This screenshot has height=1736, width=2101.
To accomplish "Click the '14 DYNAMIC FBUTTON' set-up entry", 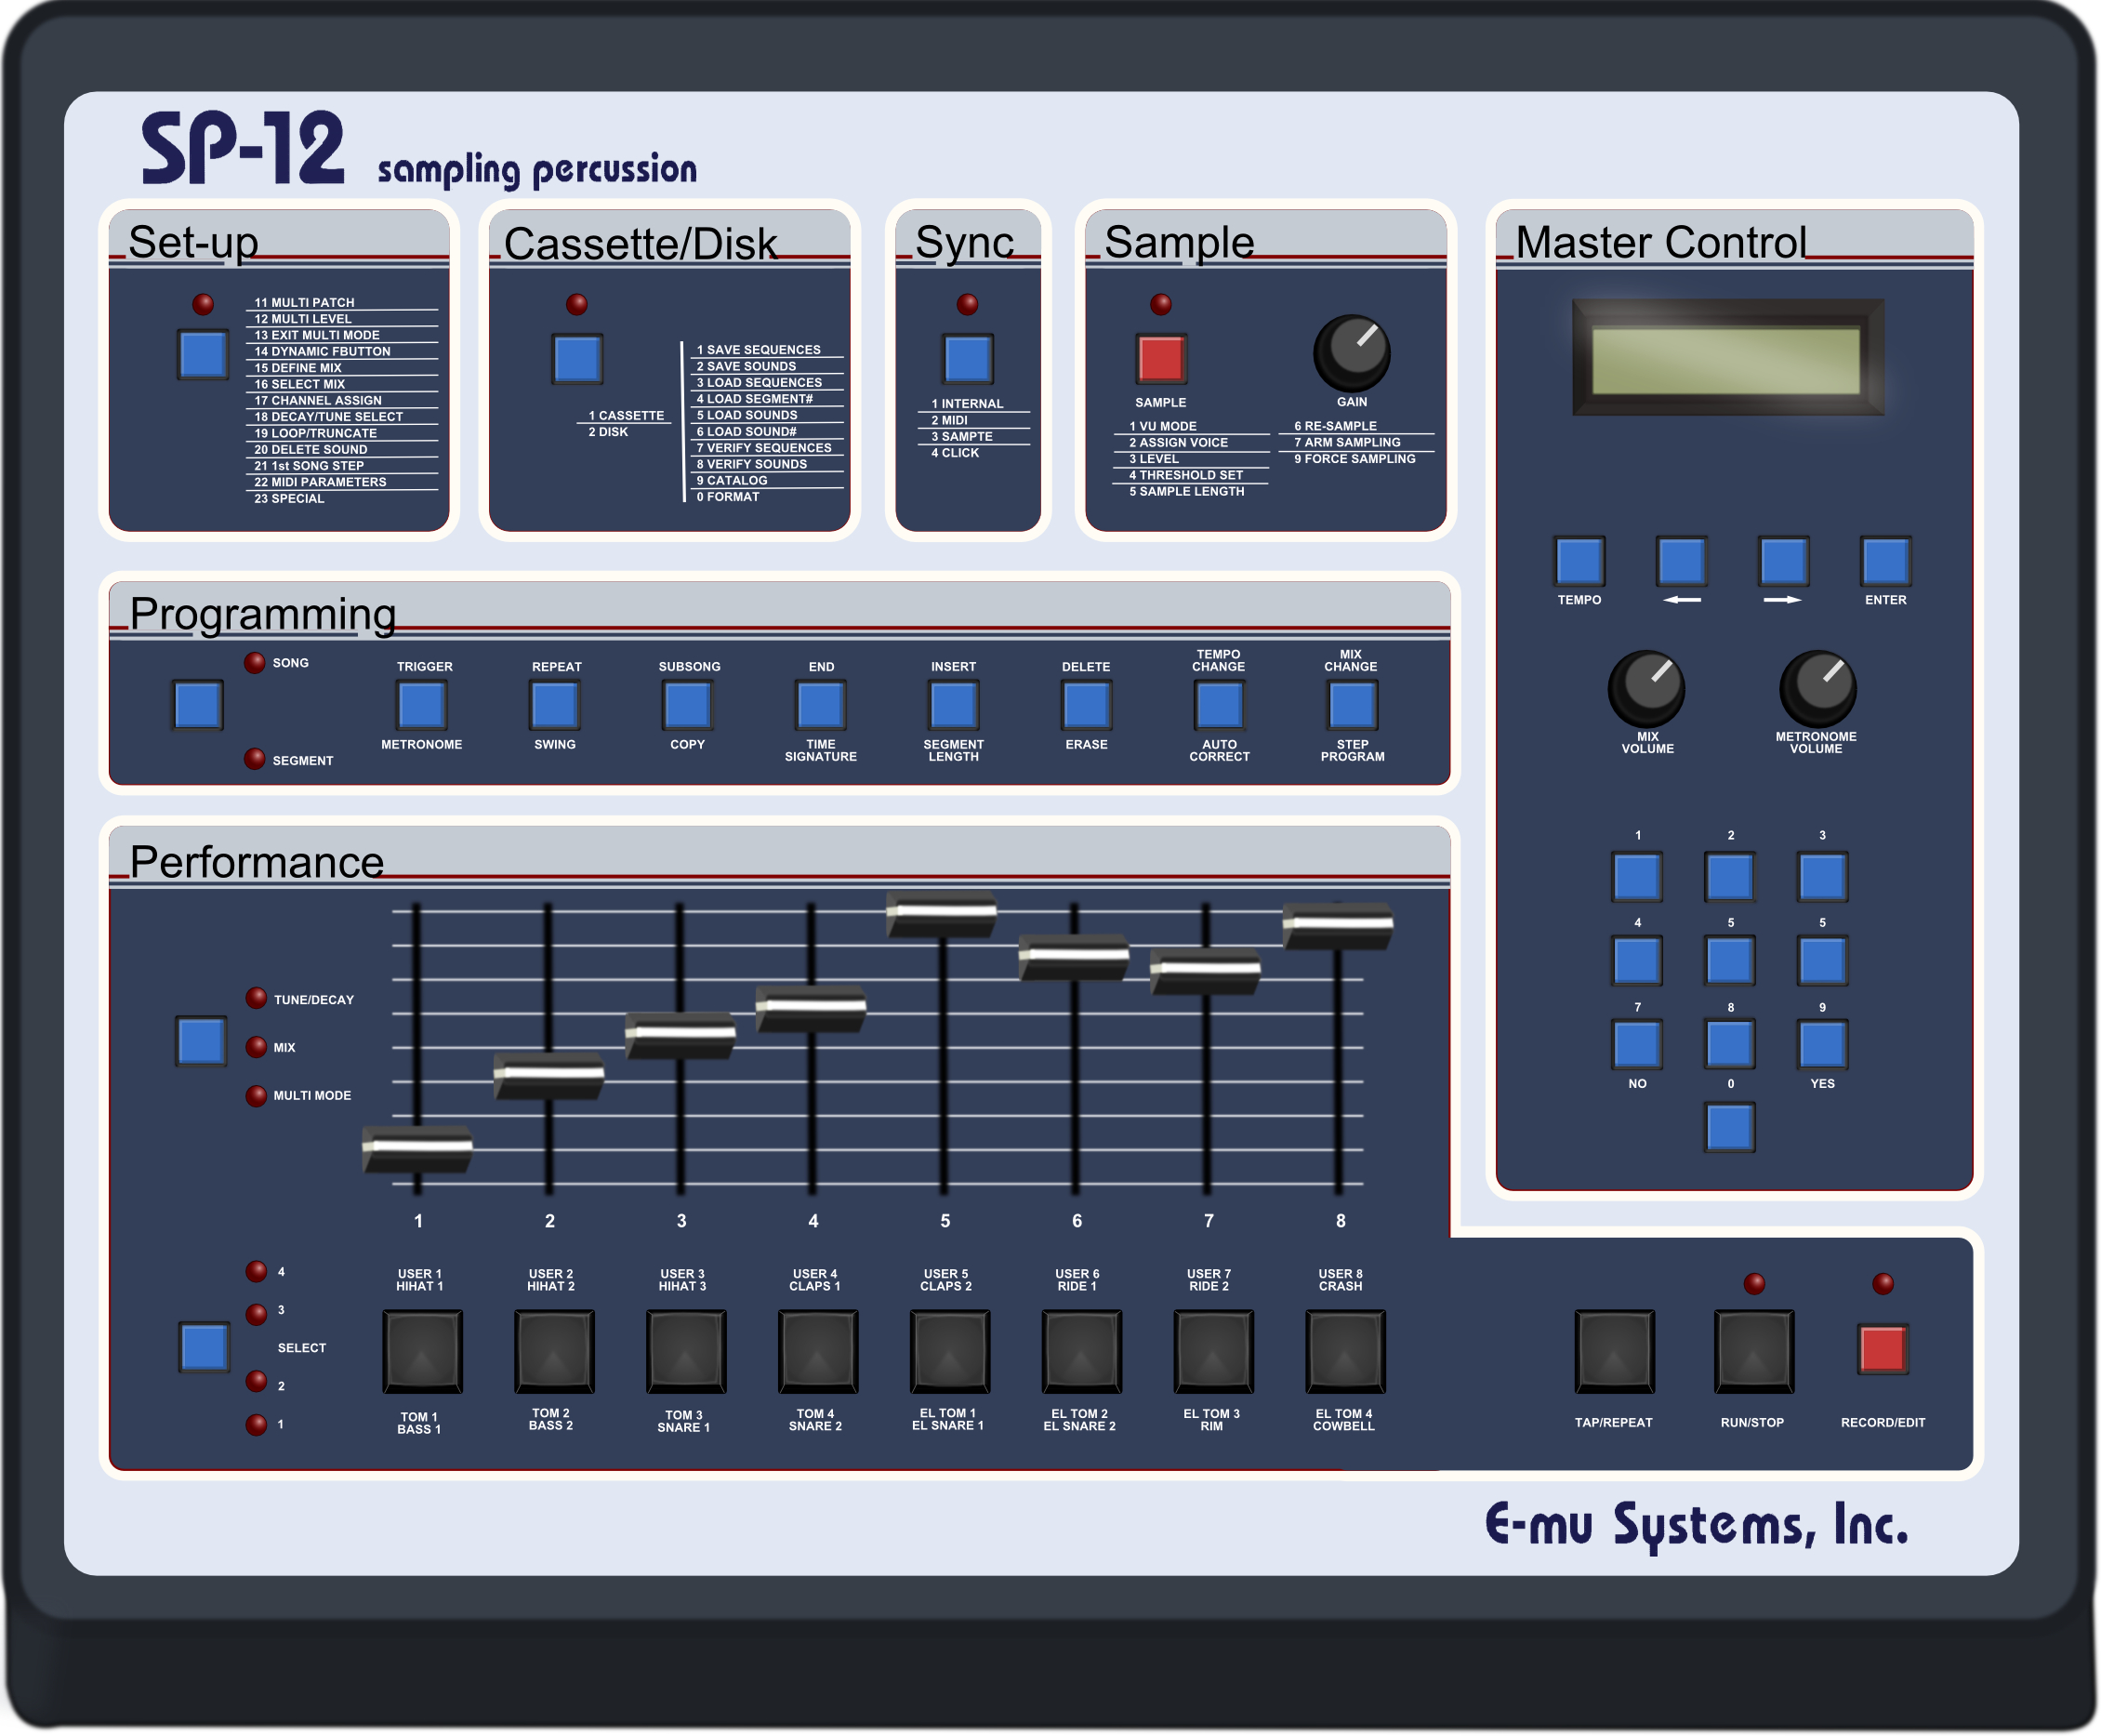I will click(x=322, y=351).
